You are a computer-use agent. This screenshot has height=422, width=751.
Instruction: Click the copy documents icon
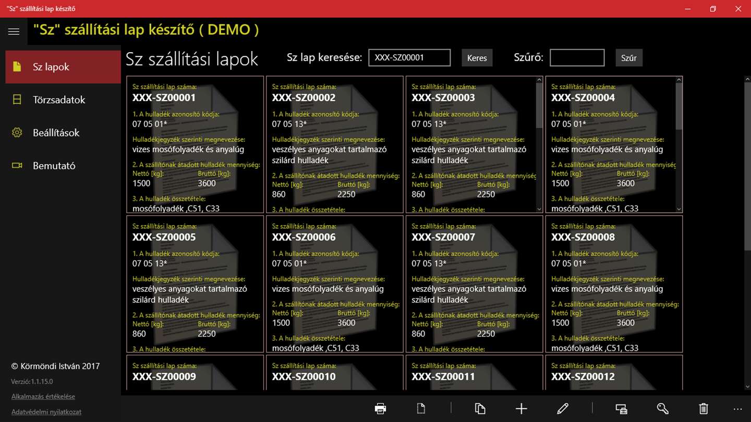[480, 409]
